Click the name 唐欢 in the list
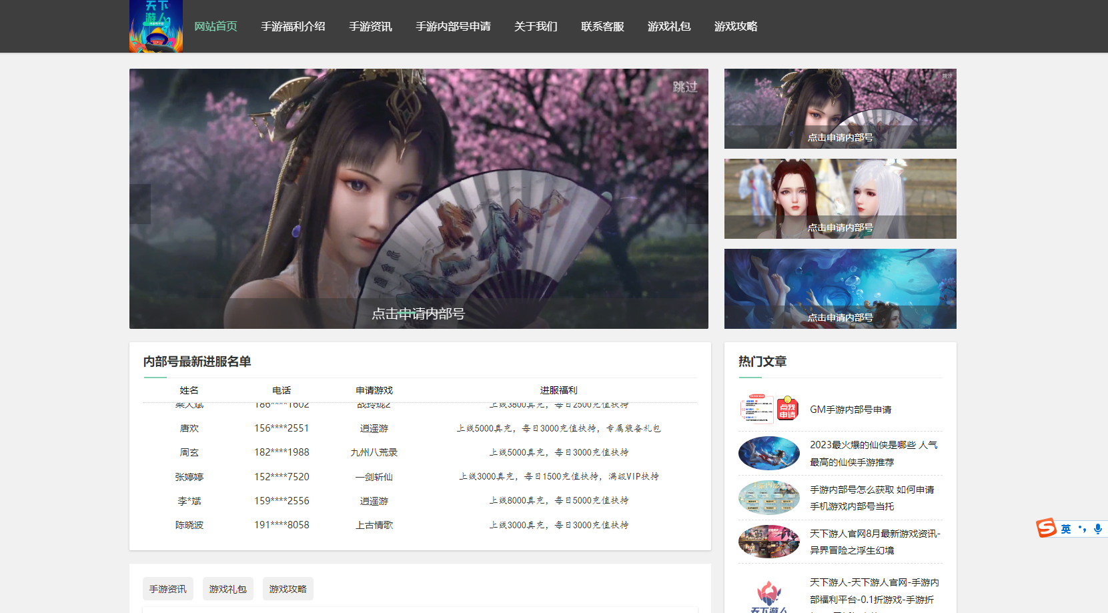Screen dimensions: 1108x613 pyautogui.click(x=189, y=428)
